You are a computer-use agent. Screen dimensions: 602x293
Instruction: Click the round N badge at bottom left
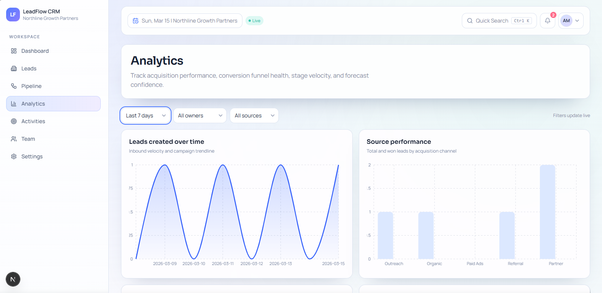tap(13, 279)
